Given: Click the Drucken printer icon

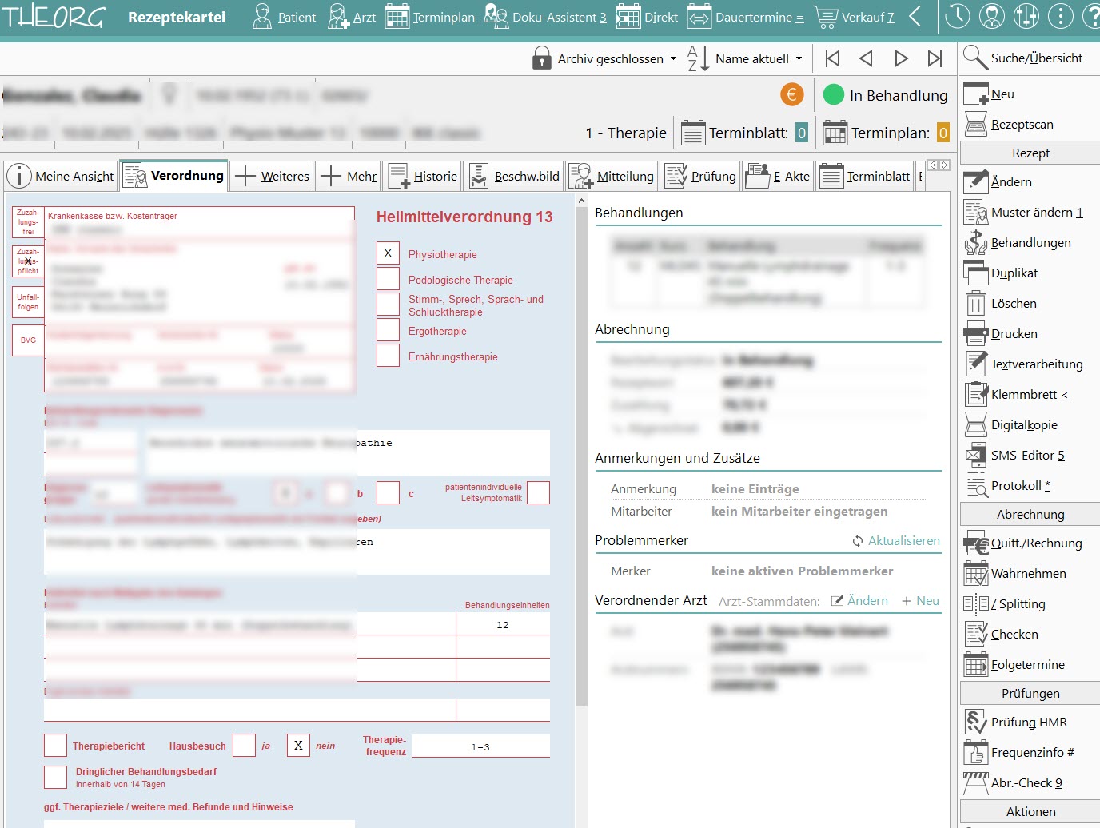Looking at the screenshot, I should (976, 334).
